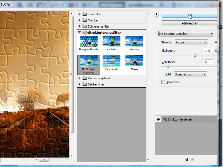
Task: Click the Malfilter folder icon
Action: click(x=85, y=20)
